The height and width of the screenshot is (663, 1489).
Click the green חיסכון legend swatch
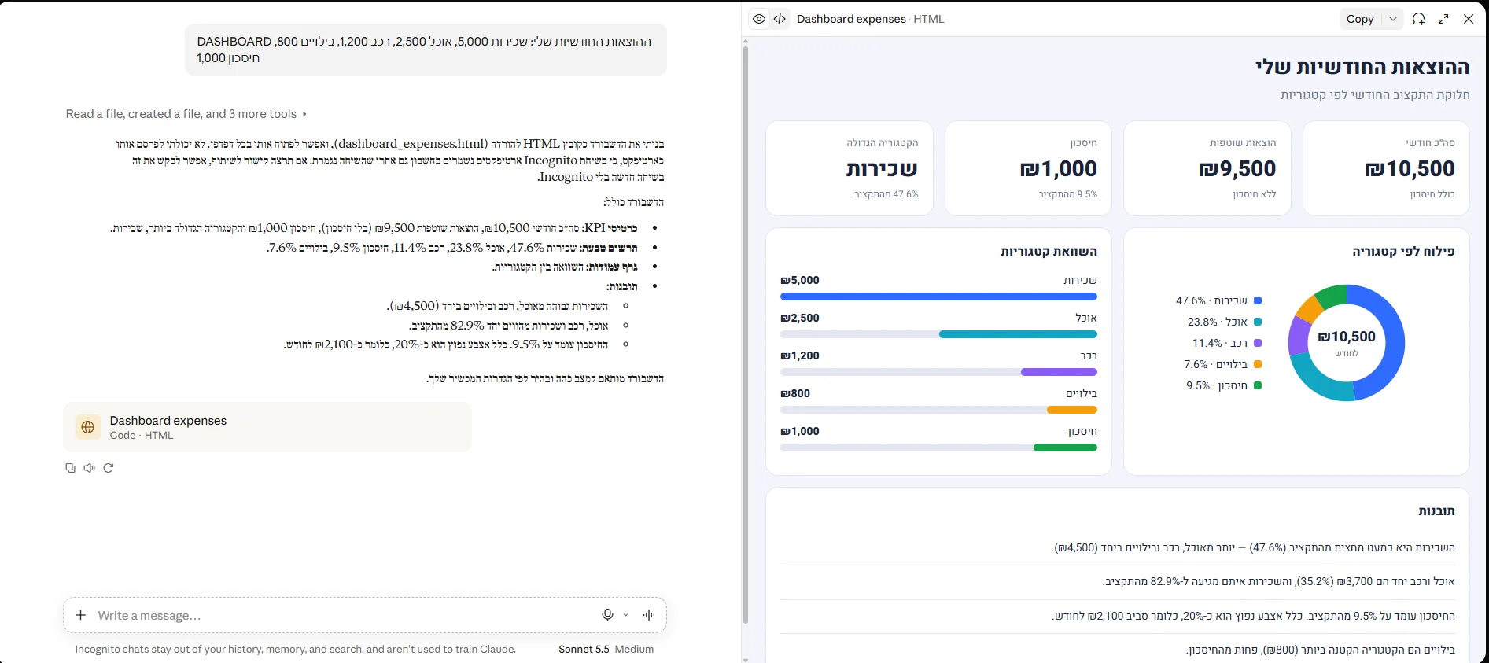(x=1258, y=385)
